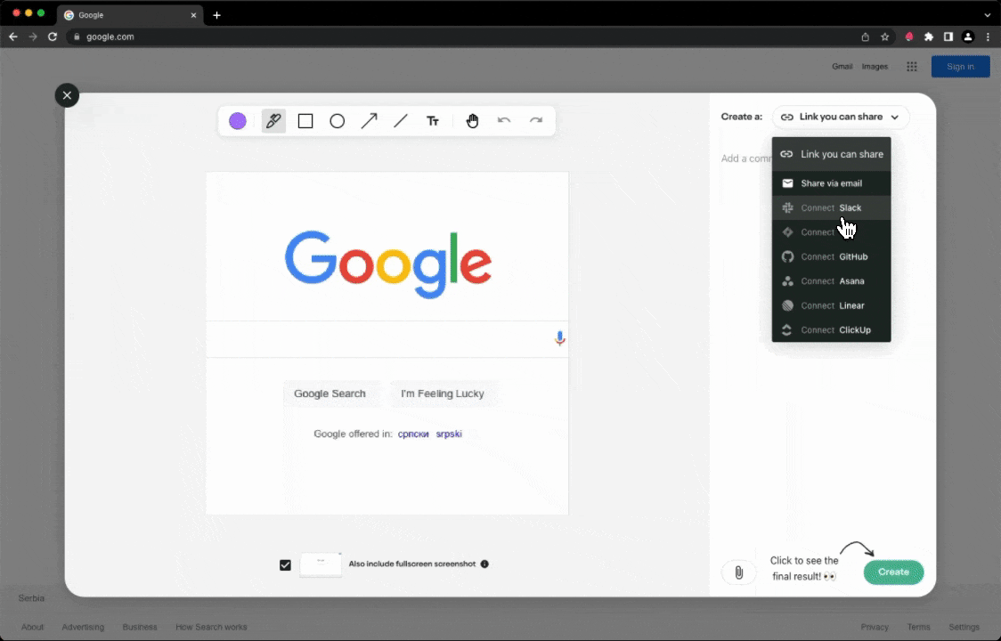The width and height of the screenshot is (1001, 641).
Task: Choose Connect ClickUp from the menu
Action: click(831, 329)
